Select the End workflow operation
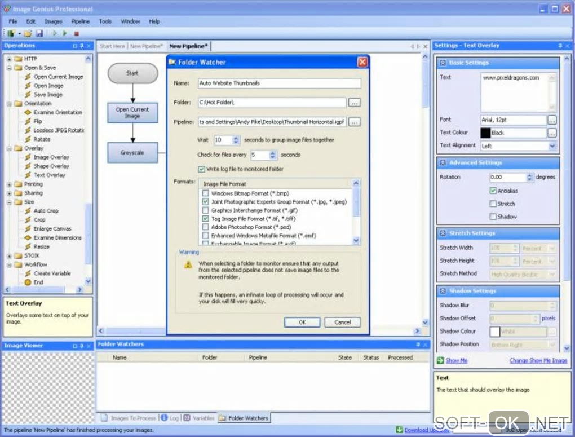This screenshot has width=575, height=437. tap(38, 282)
